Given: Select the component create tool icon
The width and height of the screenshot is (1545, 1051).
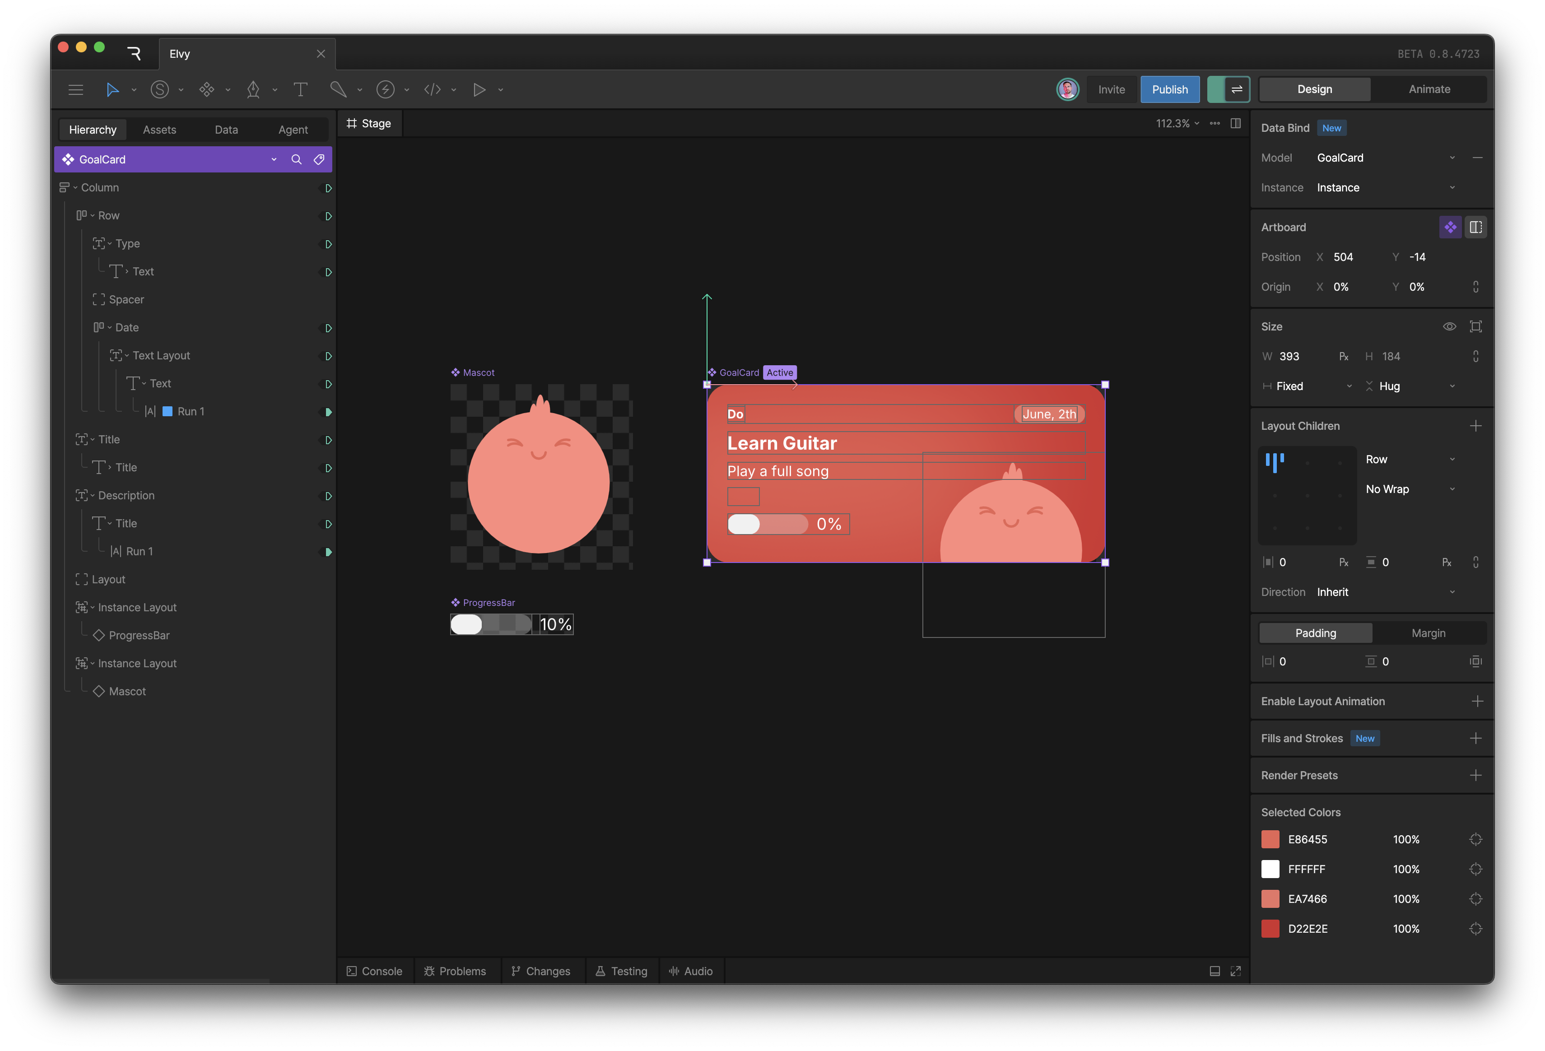Looking at the screenshot, I should click(x=207, y=90).
